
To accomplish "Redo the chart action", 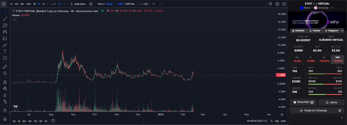I will (161, 4).
